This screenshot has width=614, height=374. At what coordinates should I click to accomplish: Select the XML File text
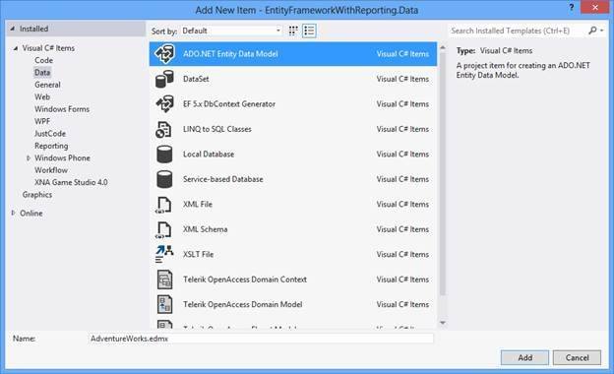198,204
